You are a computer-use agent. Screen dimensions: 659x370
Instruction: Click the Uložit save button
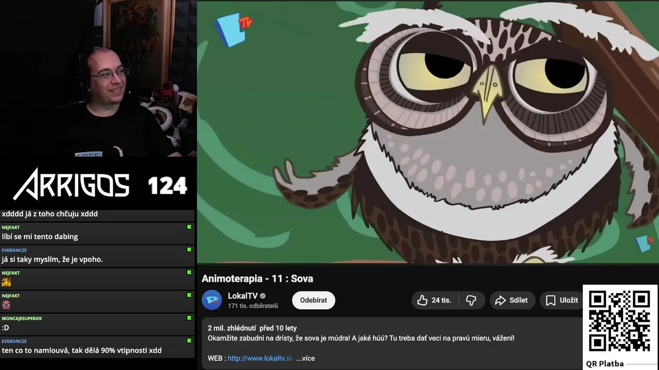562,300
